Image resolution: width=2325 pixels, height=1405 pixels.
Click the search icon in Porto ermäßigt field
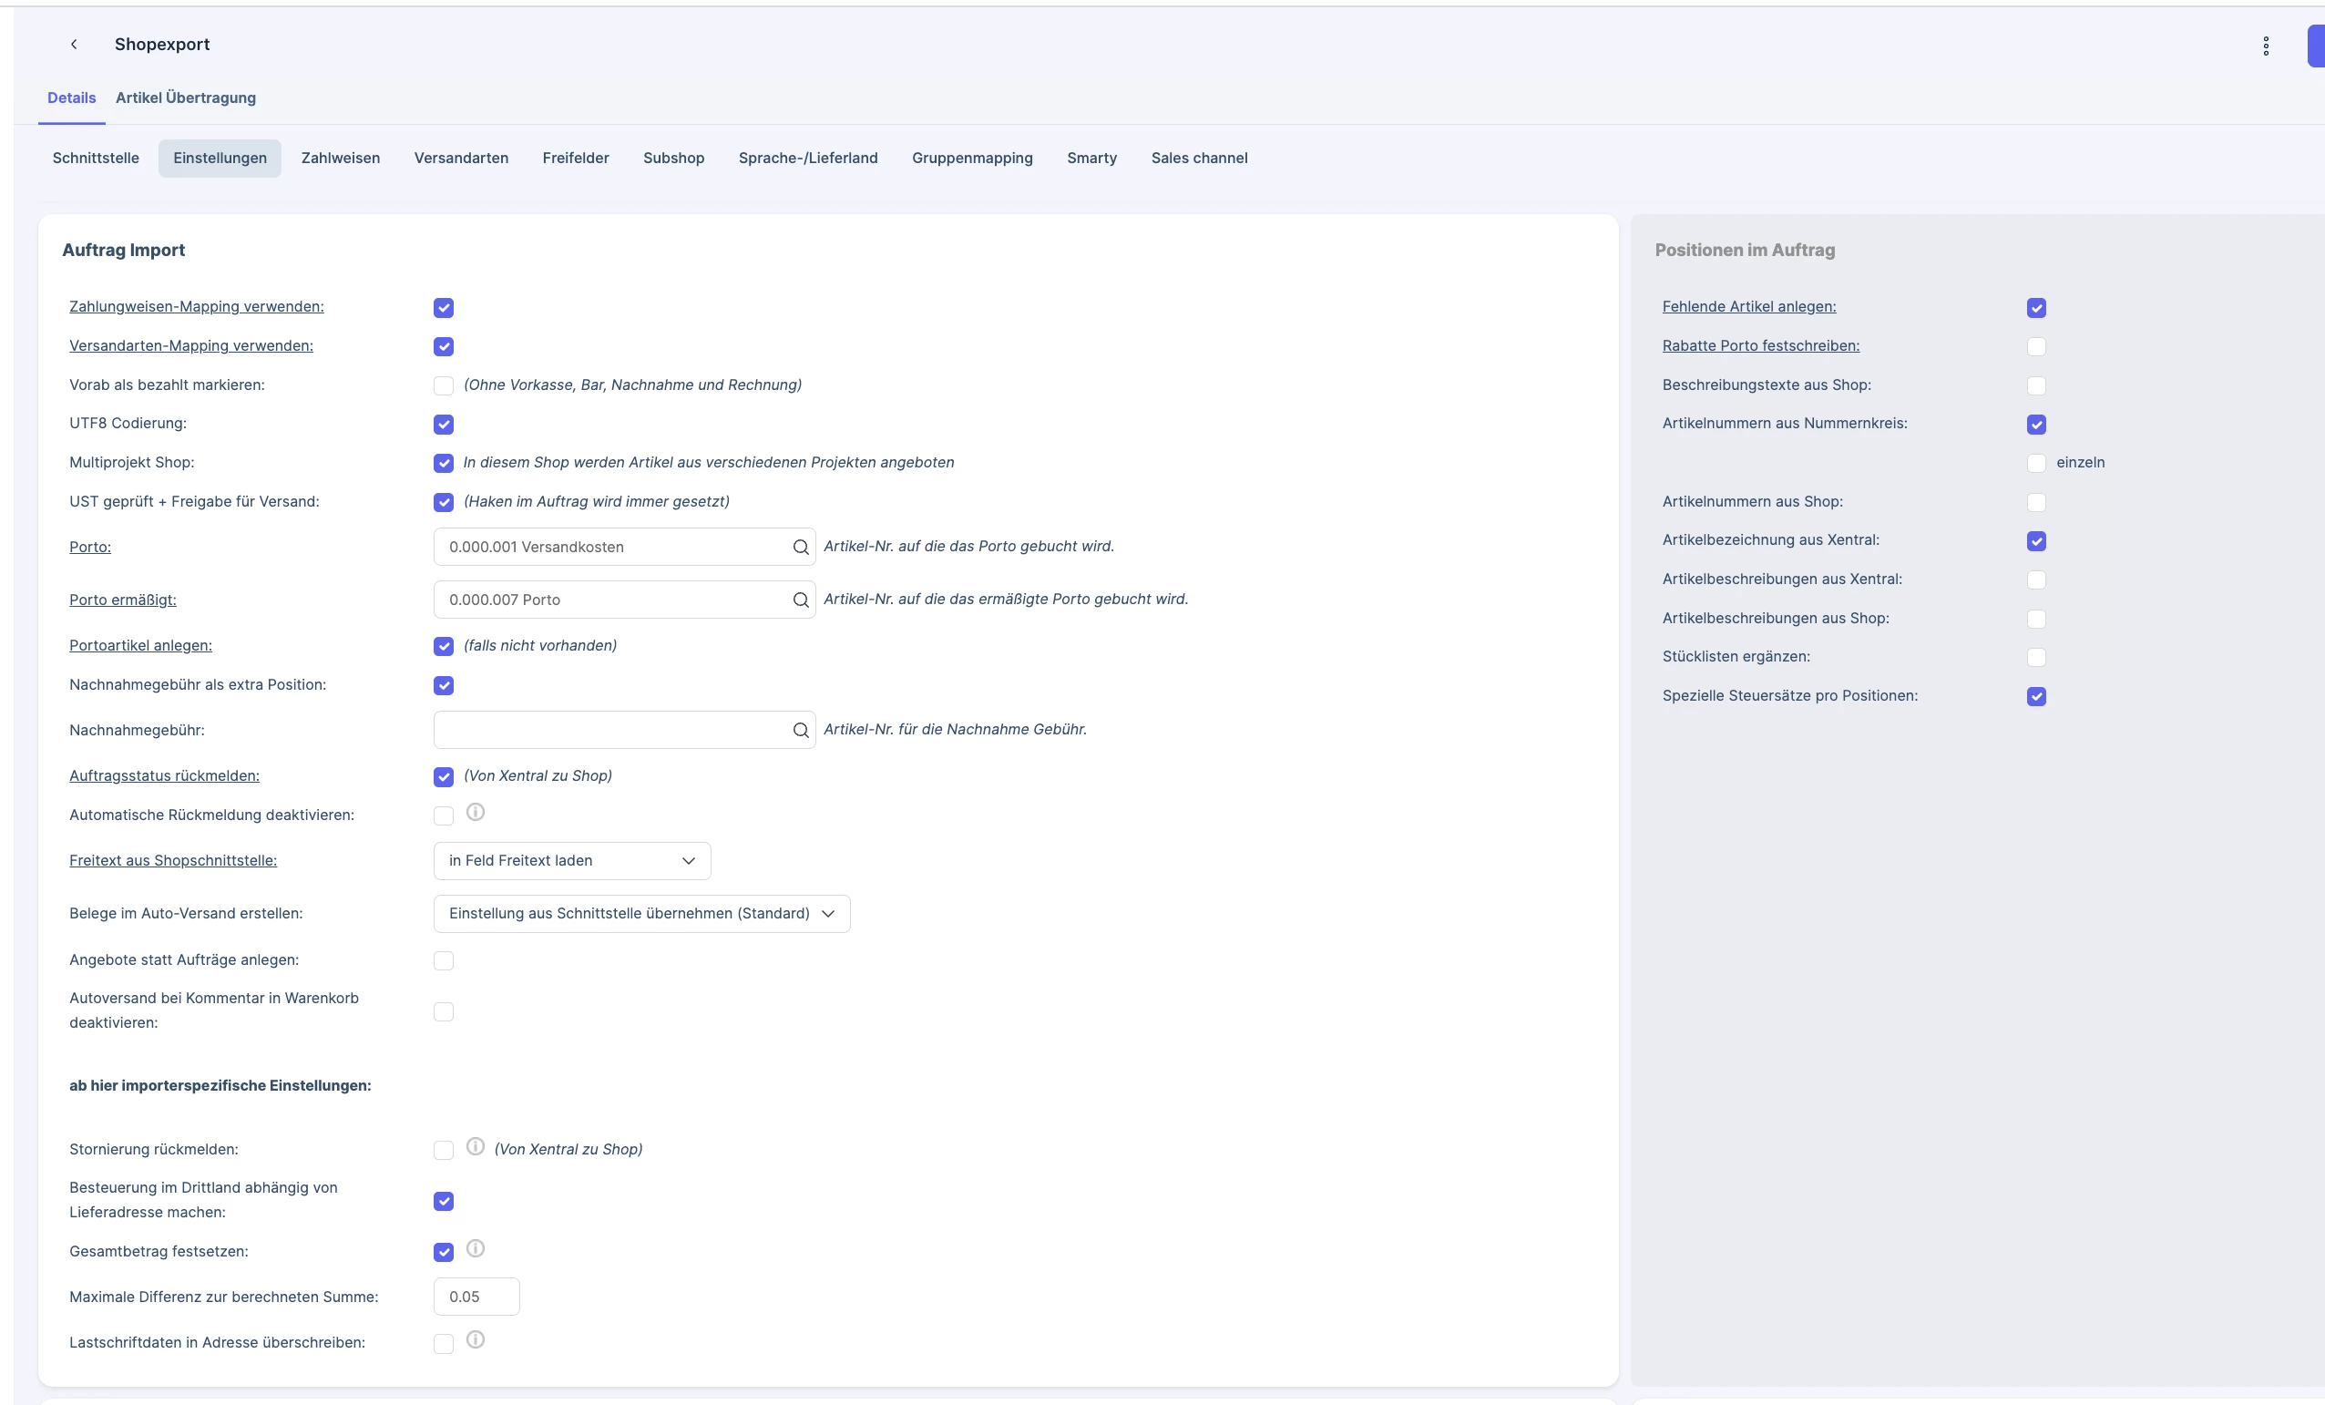800,600
